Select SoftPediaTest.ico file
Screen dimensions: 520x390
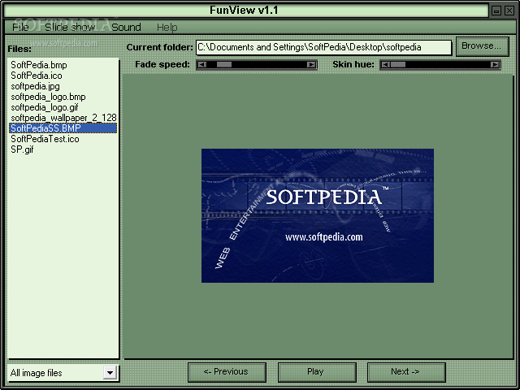click(x=63, y=139)
